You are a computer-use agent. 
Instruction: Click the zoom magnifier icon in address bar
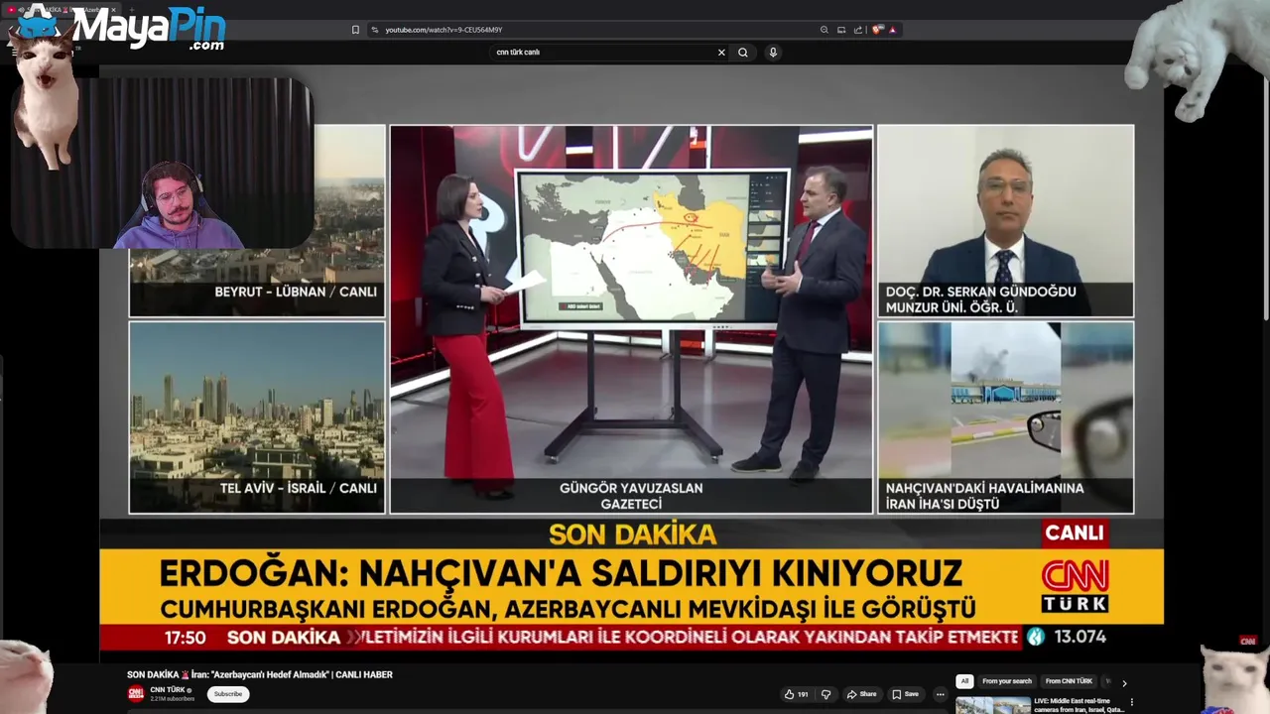(x=824, y=30)
